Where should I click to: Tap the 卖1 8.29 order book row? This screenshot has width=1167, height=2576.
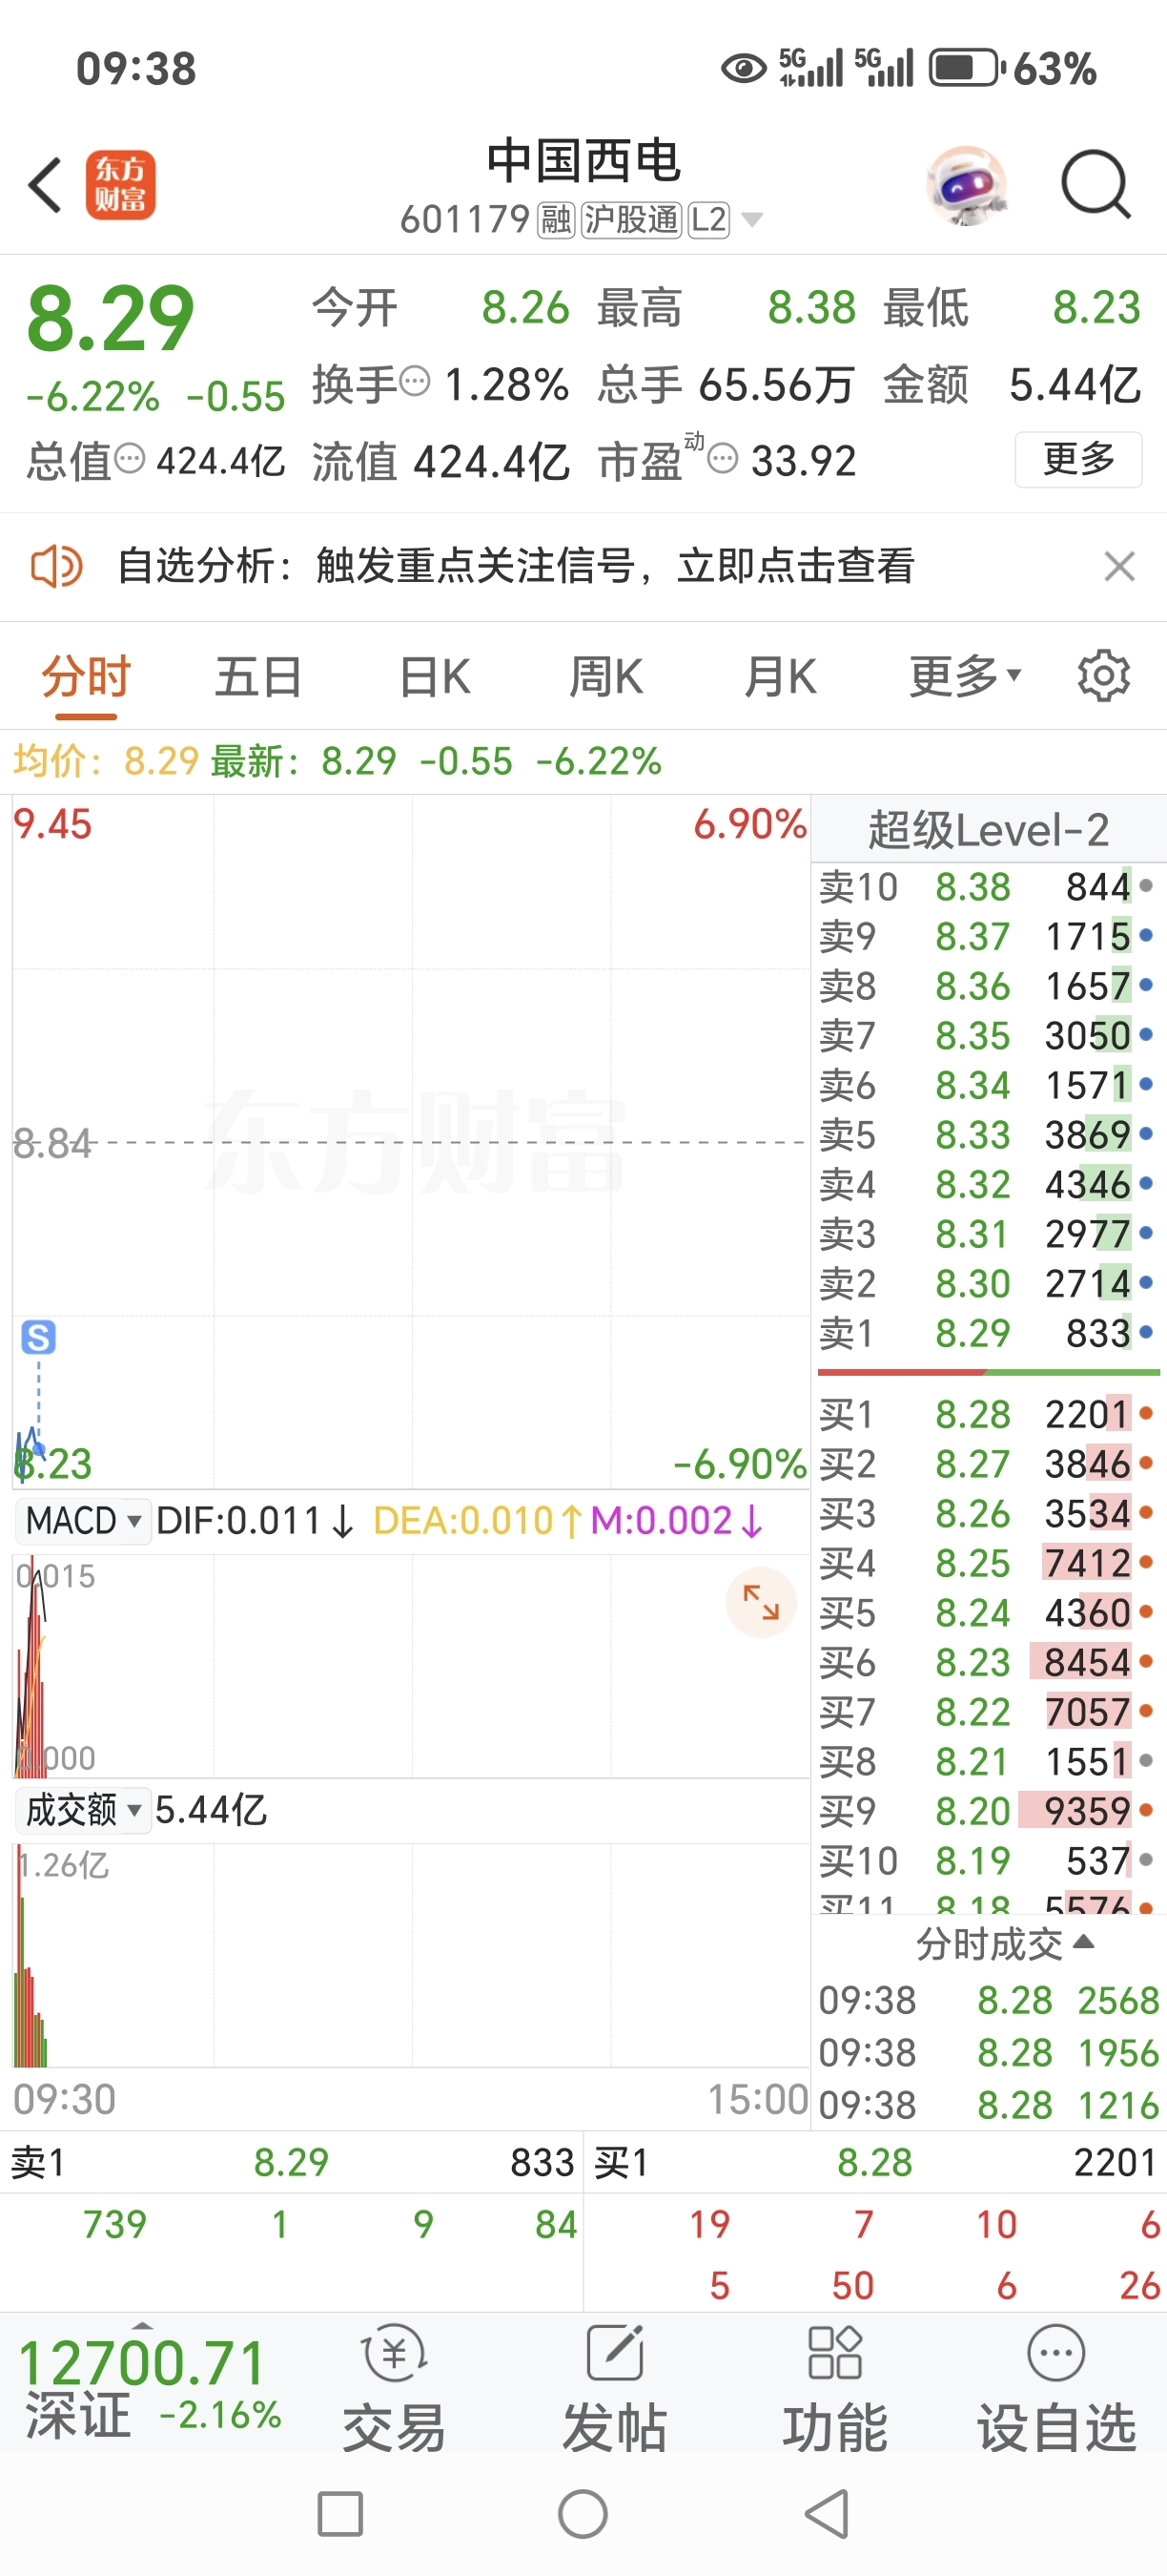[988, 1333]
